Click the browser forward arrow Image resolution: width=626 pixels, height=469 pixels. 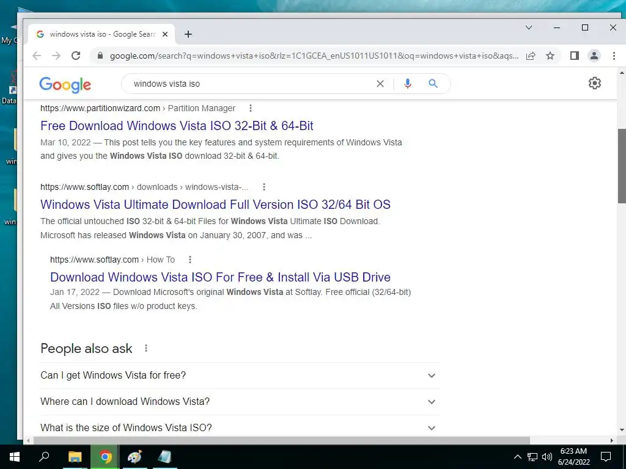pyautogui.click(x=56, y=56)
